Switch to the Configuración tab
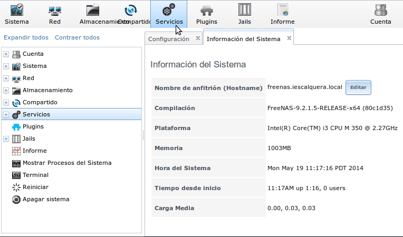Screen dimensions: 403x237 pyautogui.click(x=169, y=39)
